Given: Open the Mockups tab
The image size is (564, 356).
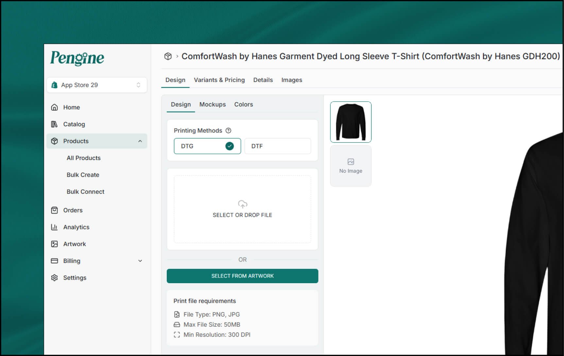Looking at the screenshot, I should coord(213,104).
